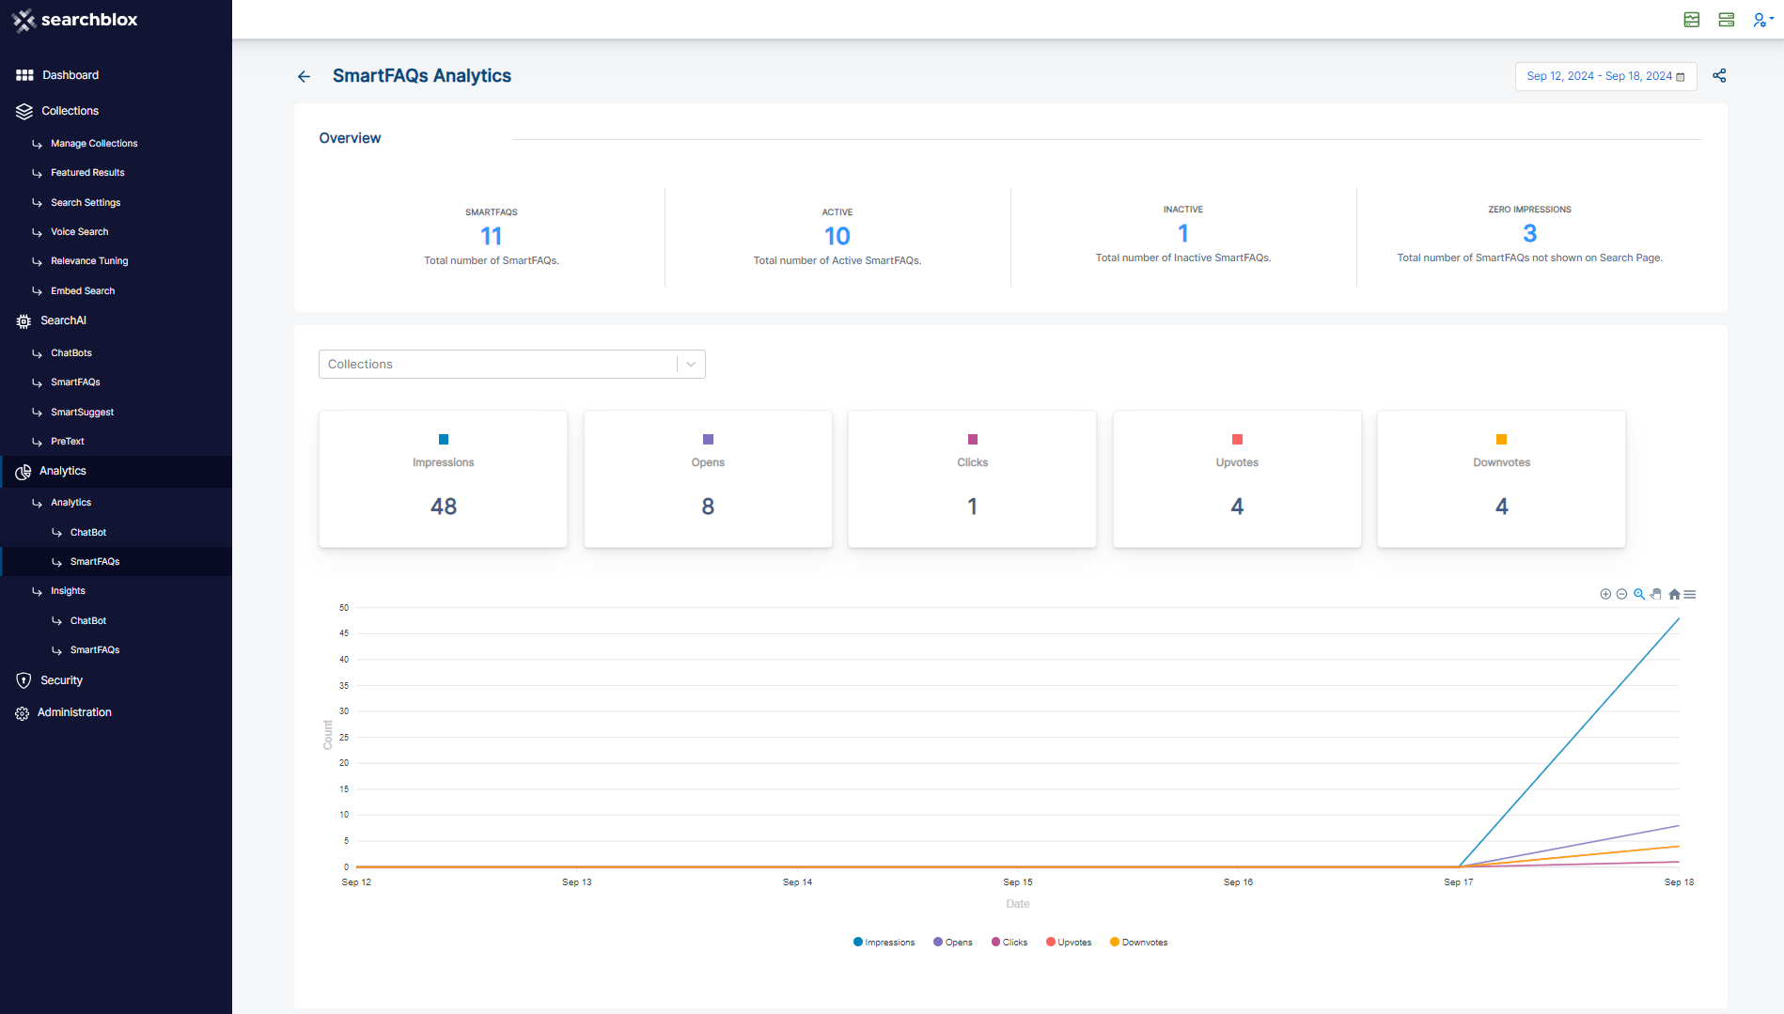
Task: Click the searchblox logo
Action: pyautogui.click(x=75, y=20)
